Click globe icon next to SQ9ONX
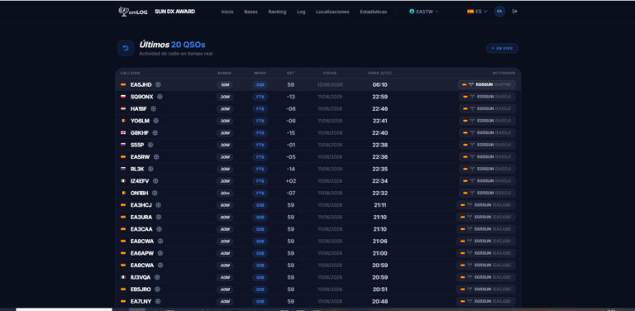The width and height of the screenshot is (635, 311). [160, 97]
